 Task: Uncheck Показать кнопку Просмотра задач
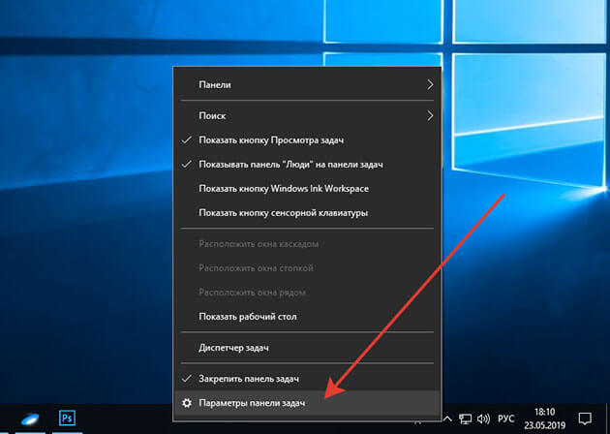point(307,140)
